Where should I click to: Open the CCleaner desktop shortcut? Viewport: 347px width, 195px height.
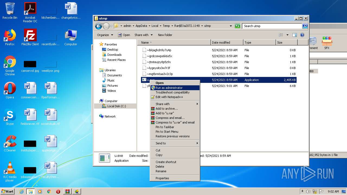coord(10,144)
